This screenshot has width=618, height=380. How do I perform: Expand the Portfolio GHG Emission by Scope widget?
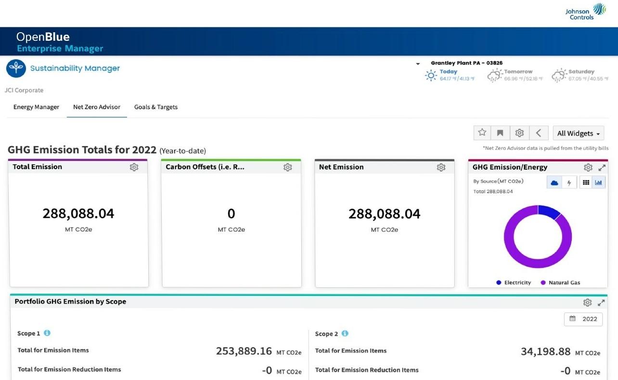point(601,303)
